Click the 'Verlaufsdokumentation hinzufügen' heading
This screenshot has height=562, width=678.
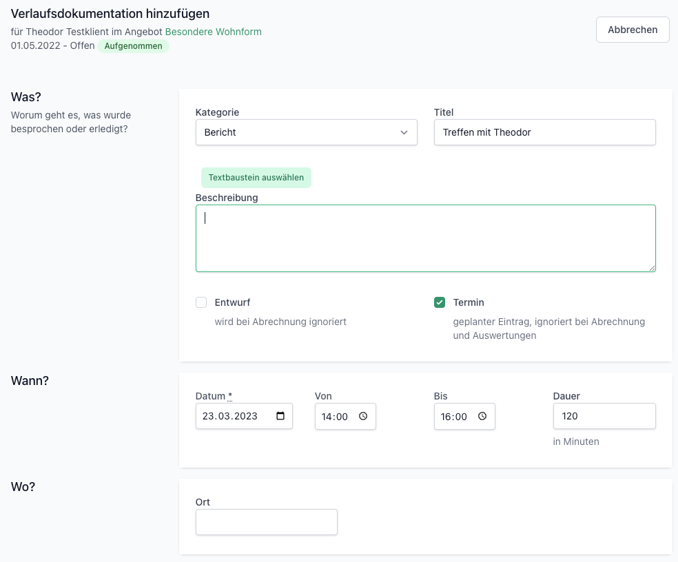[110, 14]
